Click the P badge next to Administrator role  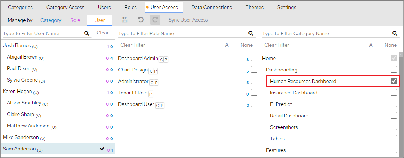[x=156, y=83]
